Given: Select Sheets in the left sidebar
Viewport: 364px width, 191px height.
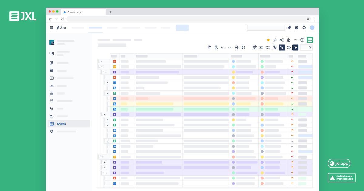Looking at the screenshot, I should point(61,124).
